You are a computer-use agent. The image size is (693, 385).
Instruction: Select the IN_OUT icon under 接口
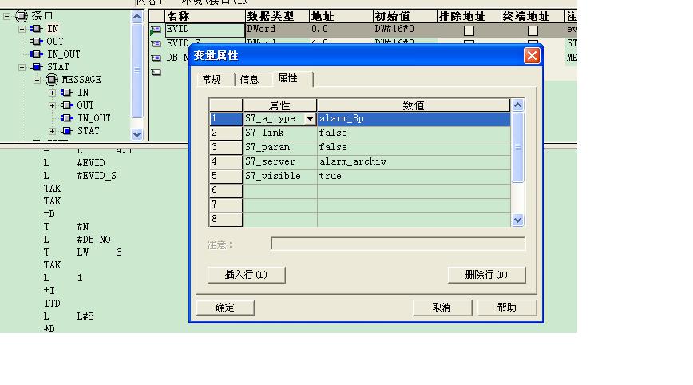pos(36,54)
